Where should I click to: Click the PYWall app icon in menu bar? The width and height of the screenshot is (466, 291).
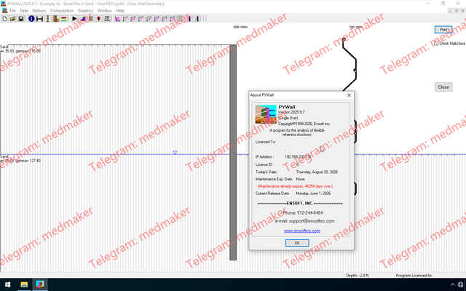point(4,11)
